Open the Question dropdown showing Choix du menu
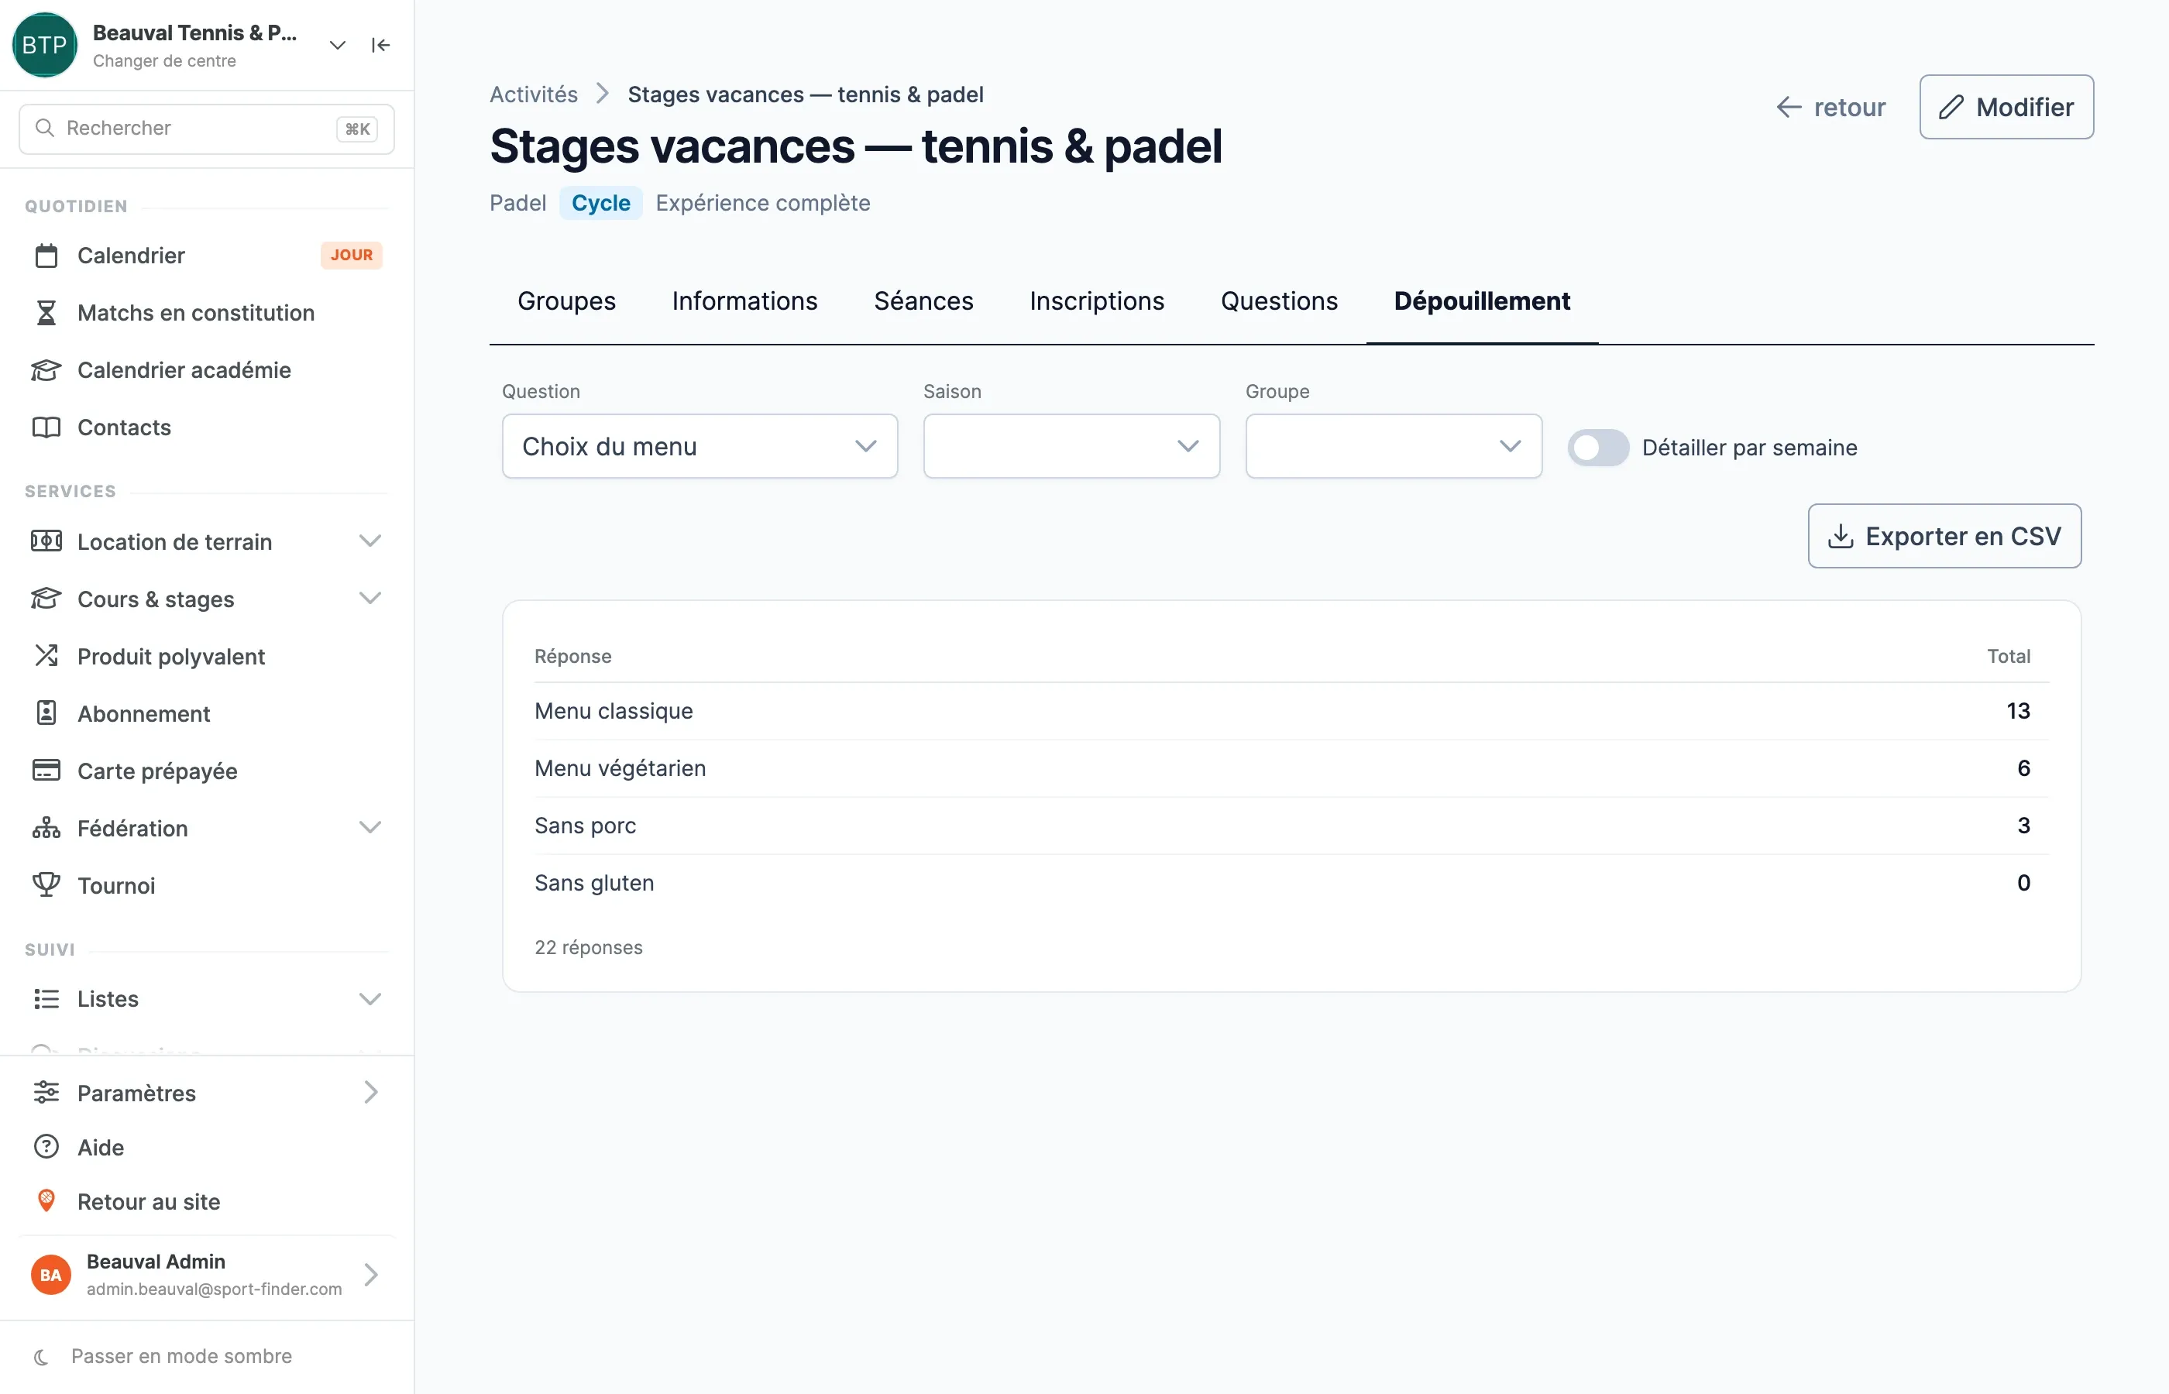2169x1394 pixels. (x=700, y=446)
